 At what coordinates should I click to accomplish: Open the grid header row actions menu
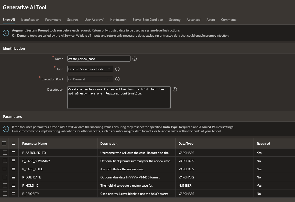tap(13, 143)
